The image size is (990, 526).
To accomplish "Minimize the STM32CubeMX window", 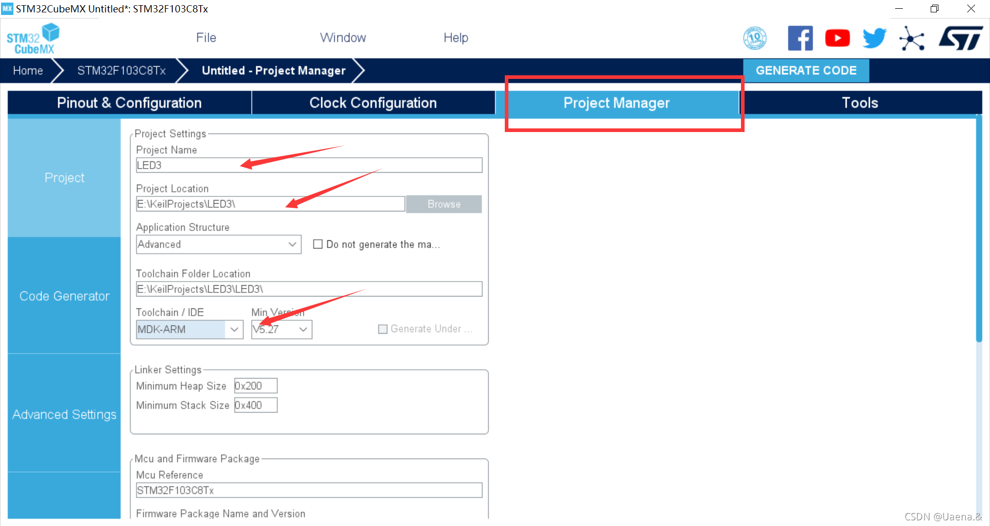I will click(x=899, y=9).
